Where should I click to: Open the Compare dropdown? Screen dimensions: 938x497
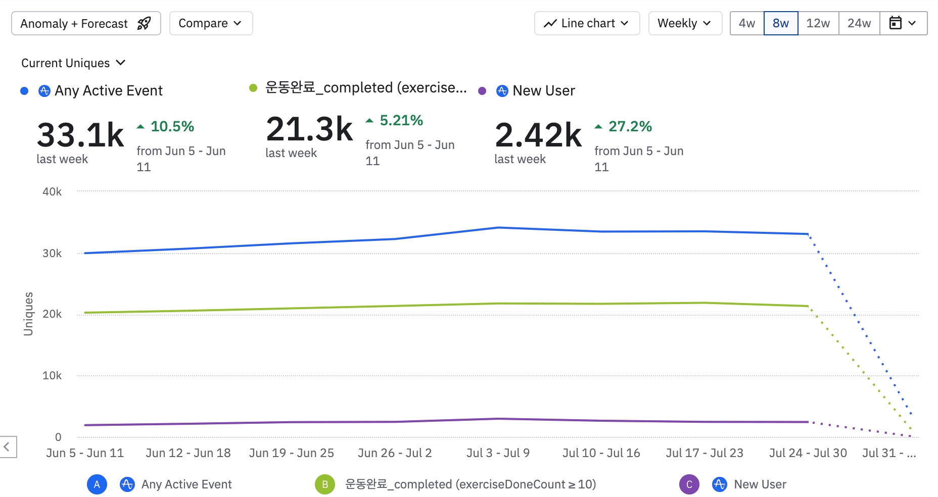coord(211,23)
